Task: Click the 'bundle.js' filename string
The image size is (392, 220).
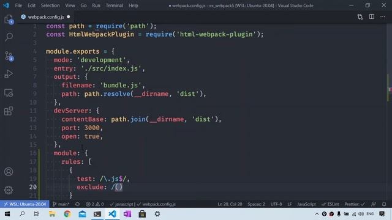Action: click(x=121, y=86)
